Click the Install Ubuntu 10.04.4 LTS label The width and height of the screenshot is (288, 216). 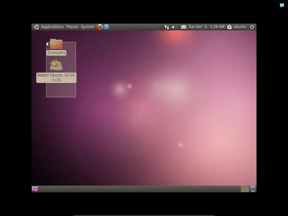(56, 78)
